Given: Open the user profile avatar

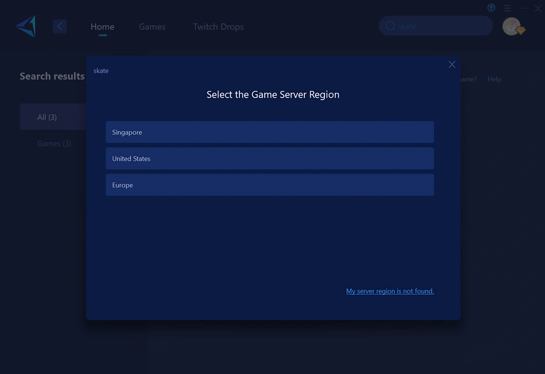Looking at the screenshot, I should 511,26.
